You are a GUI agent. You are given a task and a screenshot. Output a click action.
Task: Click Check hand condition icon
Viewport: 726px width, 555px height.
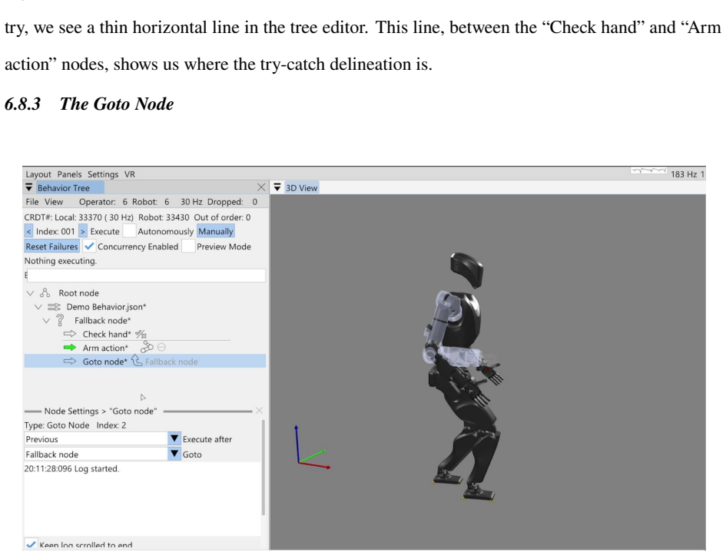[x=141, y=334]
